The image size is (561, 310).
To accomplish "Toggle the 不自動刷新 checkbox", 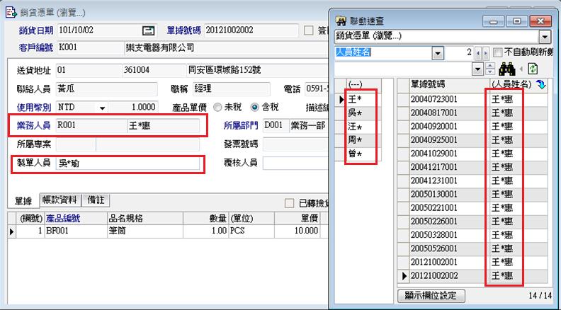I will click(498, 52).
